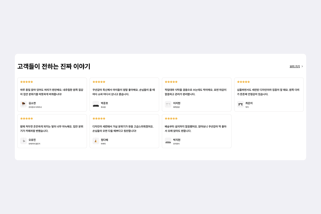
Task: Click the star rating on 박지현's review
Action: tap(171, 118)
